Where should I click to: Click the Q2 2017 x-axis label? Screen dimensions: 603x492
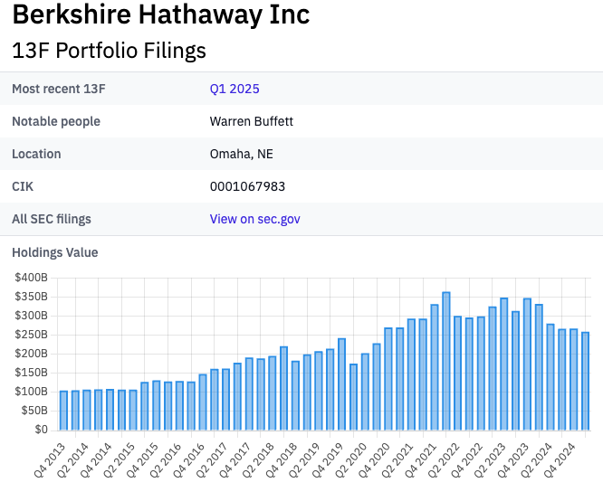(212, 459)
